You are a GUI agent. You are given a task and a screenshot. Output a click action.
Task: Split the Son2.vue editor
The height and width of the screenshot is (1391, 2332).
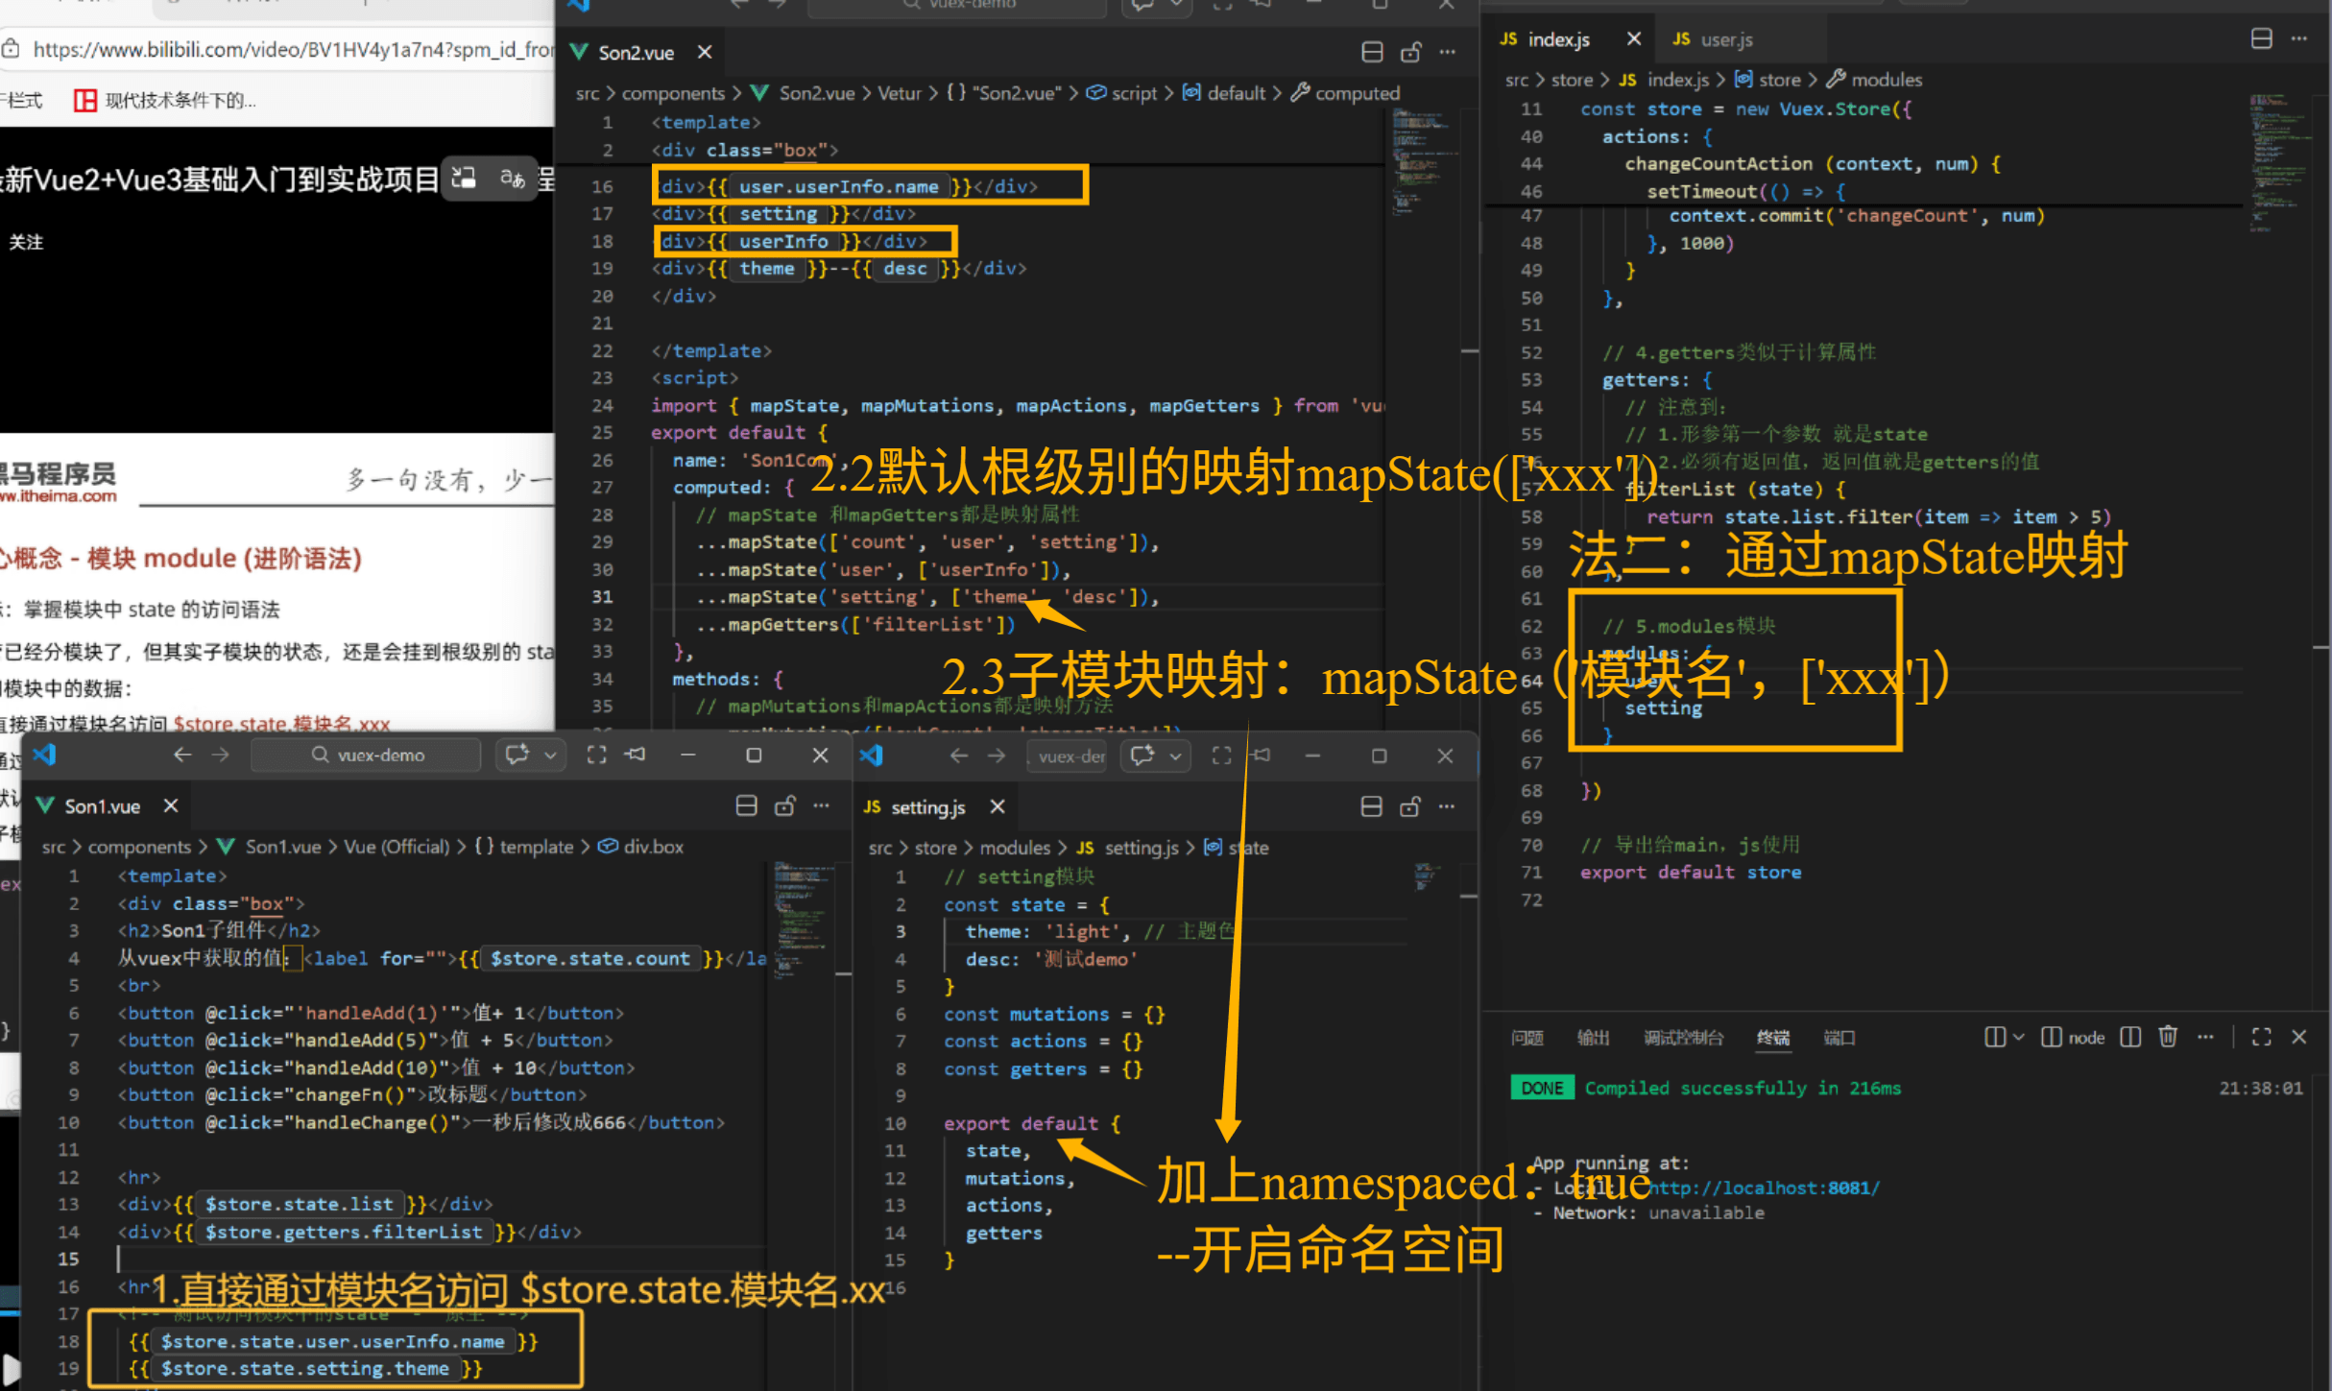[1372, 53]
